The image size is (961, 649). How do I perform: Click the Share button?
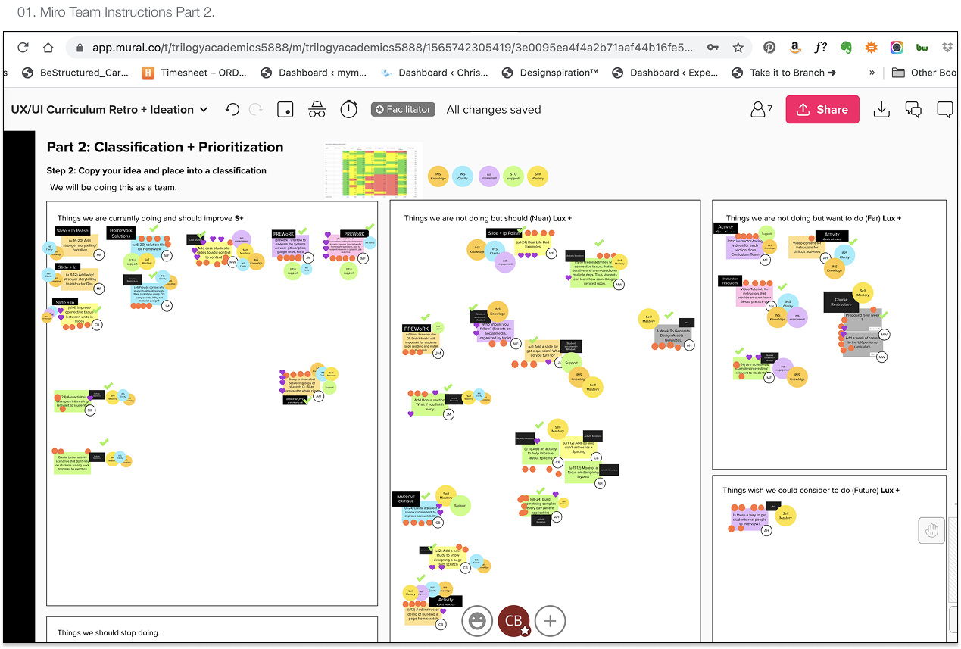point(822,109)
